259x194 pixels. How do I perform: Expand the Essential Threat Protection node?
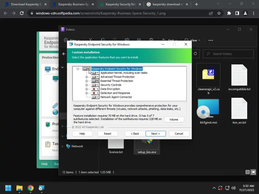[87, 81]
